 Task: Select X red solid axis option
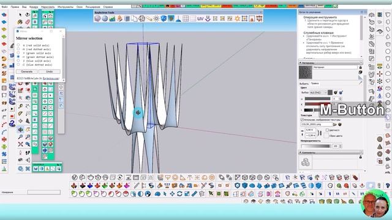pos(18,45)
